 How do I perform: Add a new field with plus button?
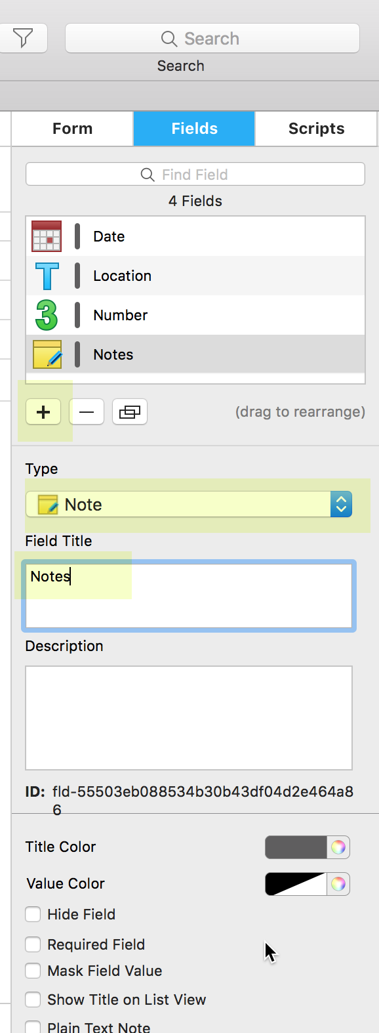pyautogui.click(x=43, y=412)
